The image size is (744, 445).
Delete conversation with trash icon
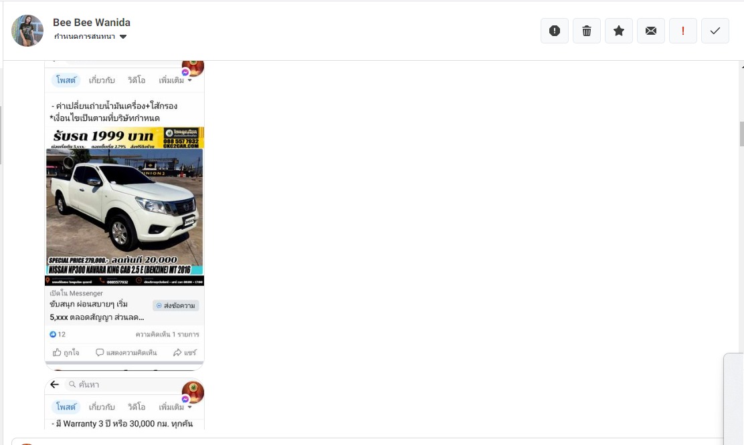[587, 31]
